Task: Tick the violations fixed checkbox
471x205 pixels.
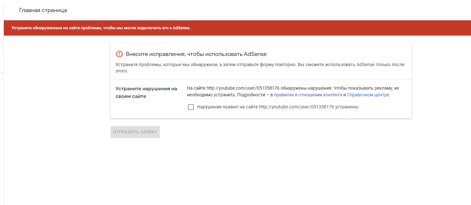Action: point(191,107)
